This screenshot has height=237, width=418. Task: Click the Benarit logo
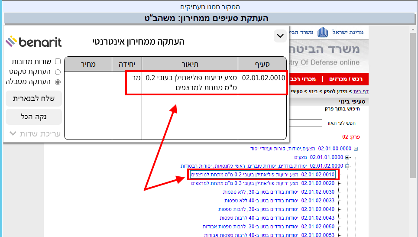(33, 42)
